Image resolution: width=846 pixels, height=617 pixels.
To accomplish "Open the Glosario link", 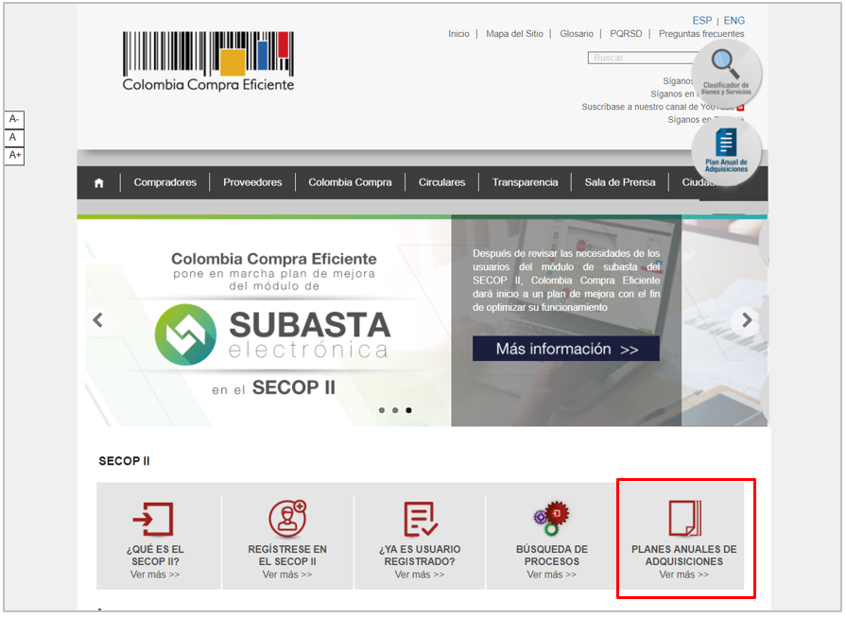I will (x=577, y=34).
